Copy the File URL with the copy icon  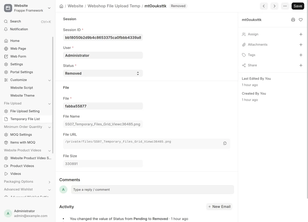click(225, 143)
